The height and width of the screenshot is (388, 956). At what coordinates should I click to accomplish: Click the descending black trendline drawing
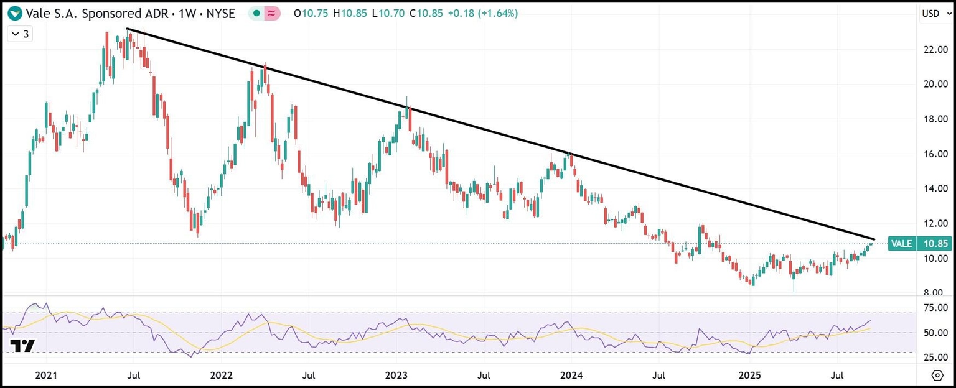coord(498,134)
